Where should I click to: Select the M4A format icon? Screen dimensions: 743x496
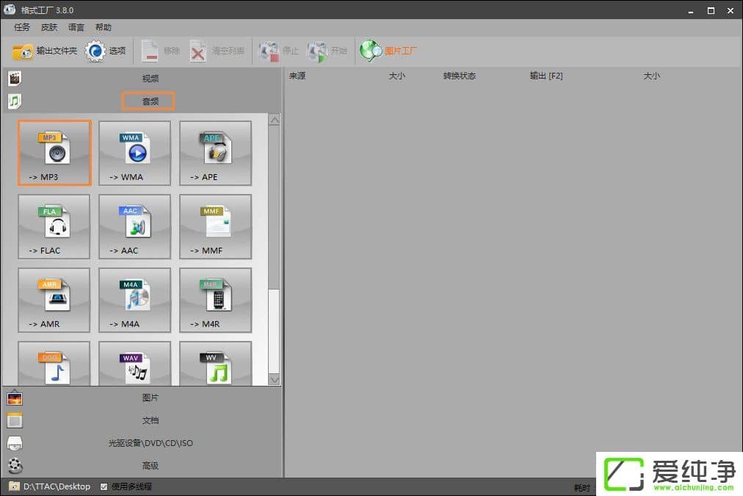coord(134,299)
